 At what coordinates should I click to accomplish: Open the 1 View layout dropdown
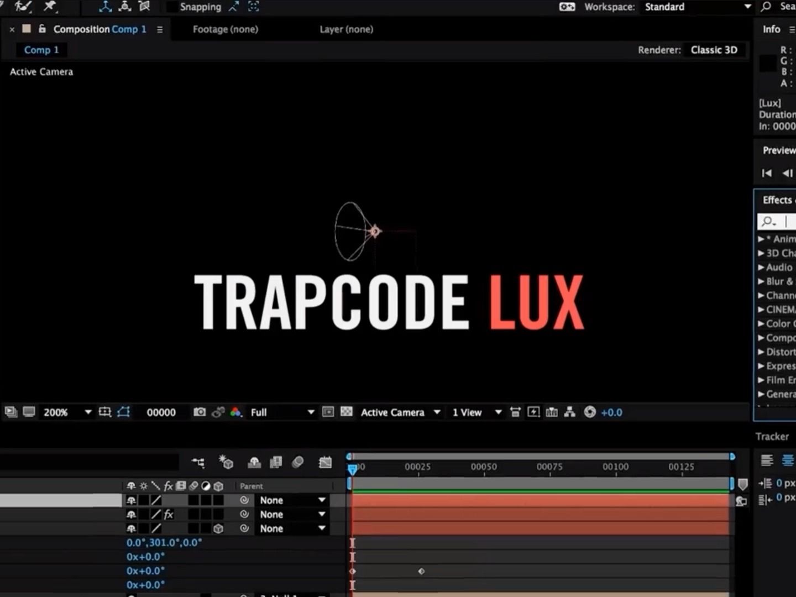point(477,412)
